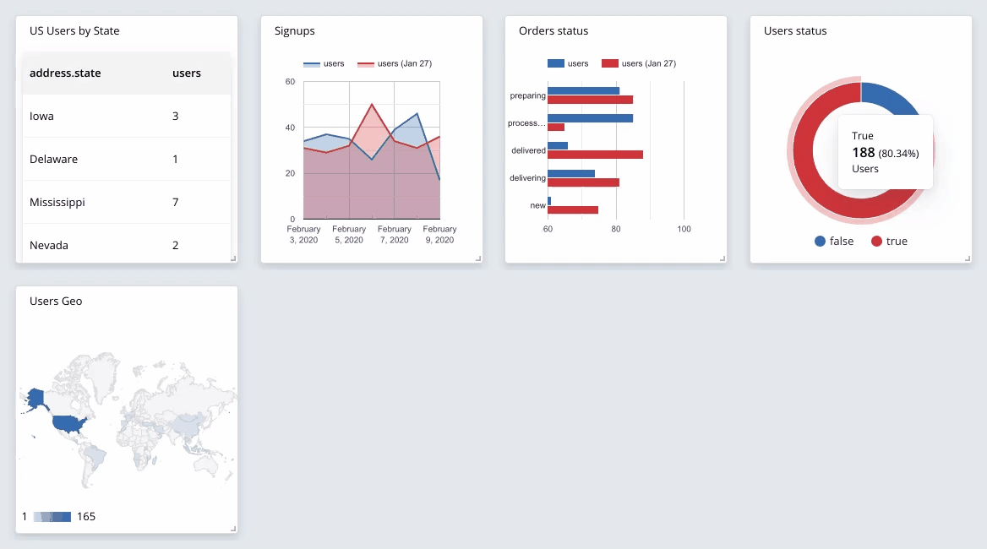Click resize handle of Users status card
This screenshot has height=549, width=987.
tap(967, 258)
